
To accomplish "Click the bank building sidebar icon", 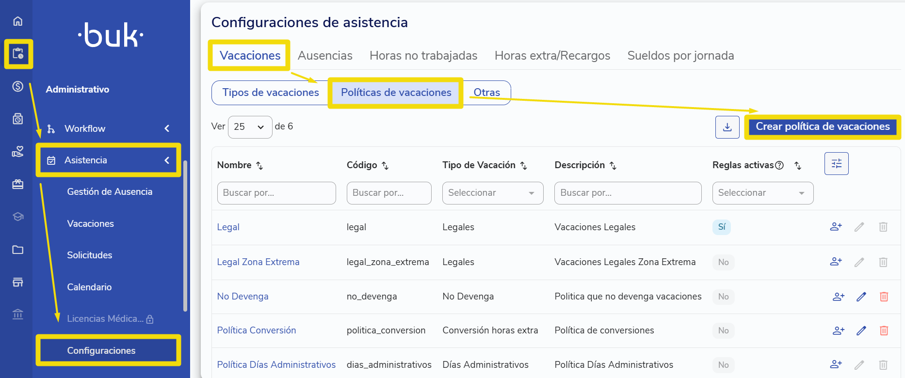I will [x=17, y=315].
